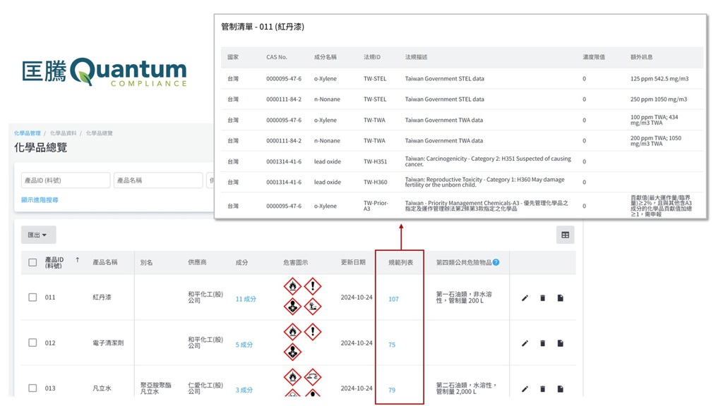Expand advanced search via 顯示進階搜尋
The image size is (723, 406).
click(40, 200)
